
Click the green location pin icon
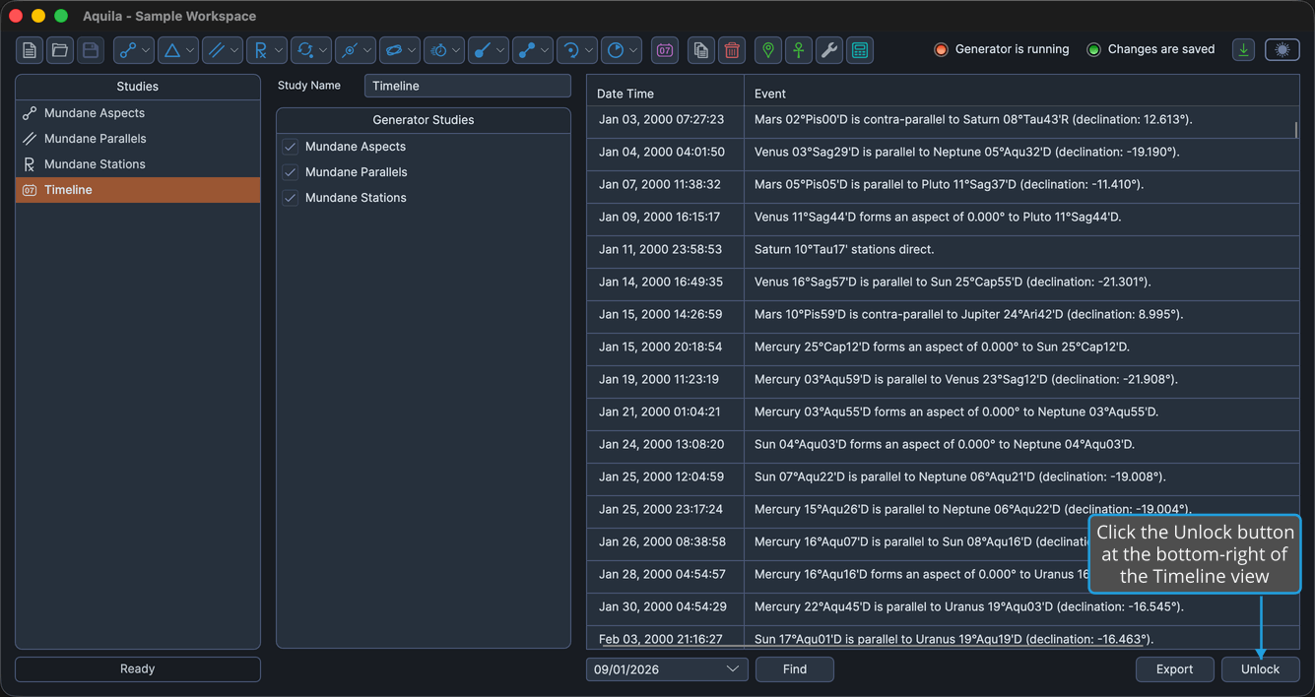click(768, 50)
